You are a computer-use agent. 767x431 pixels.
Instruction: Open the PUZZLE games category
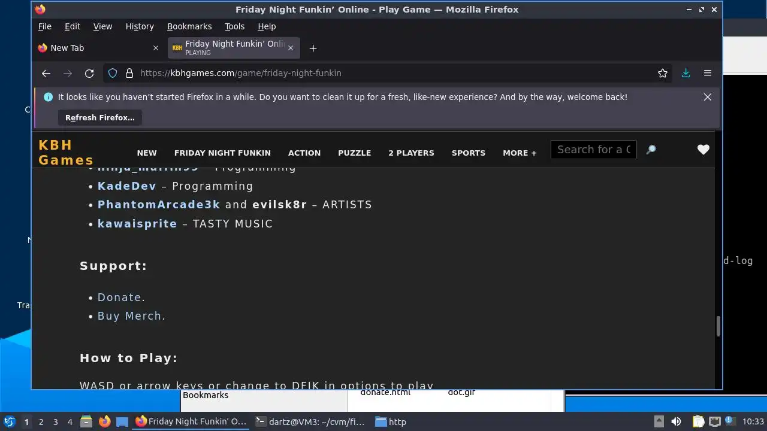pos(355,153)
